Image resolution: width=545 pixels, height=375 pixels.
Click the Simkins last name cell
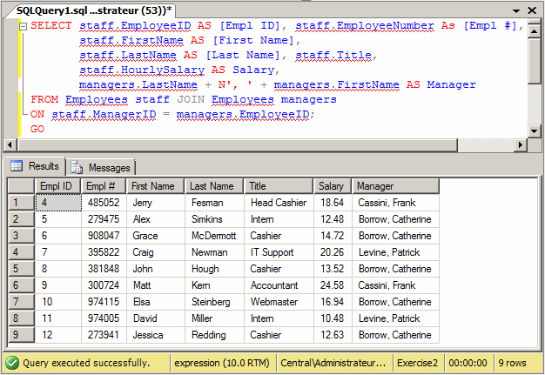click(x=214, y=219)
